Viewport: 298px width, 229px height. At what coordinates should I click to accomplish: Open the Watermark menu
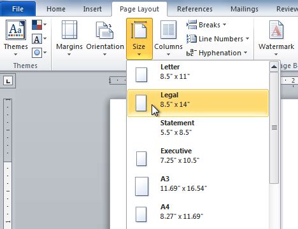[276, 38]
